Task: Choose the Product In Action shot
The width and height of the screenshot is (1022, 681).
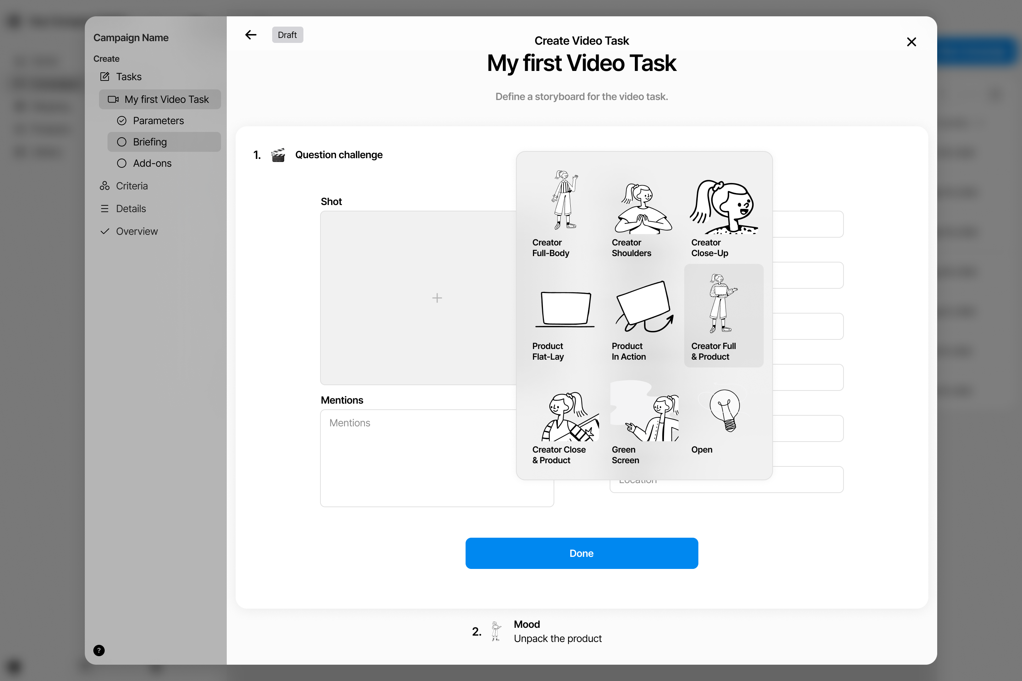Action: [643, 316]
